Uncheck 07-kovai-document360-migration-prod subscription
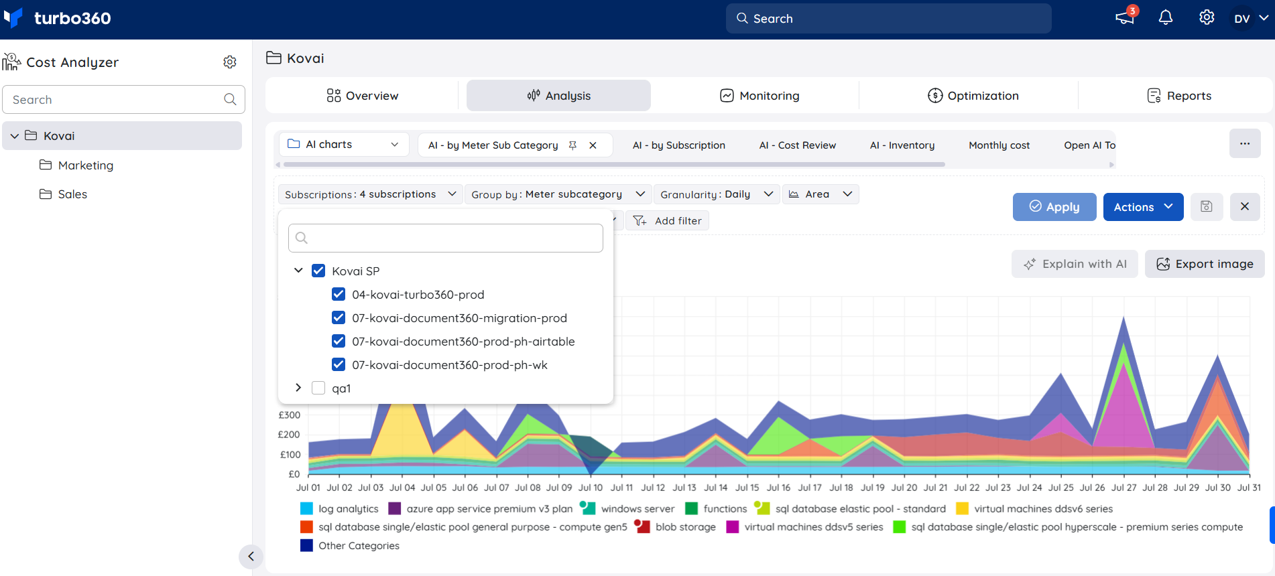 click(x=339, y=318)
